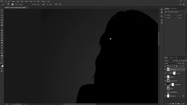Screen dimensions: 187x105
Task: Click the foreground color swatch
Action: click(1, 65)
